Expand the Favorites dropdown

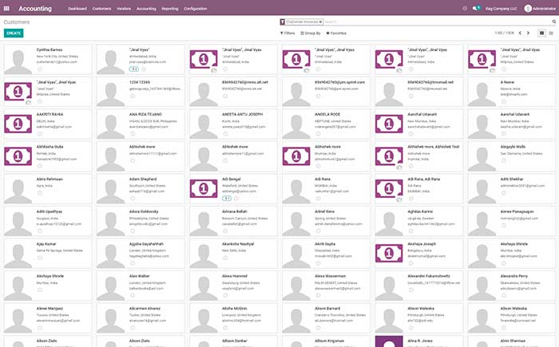pyautogui.click(x=336, y=34)
